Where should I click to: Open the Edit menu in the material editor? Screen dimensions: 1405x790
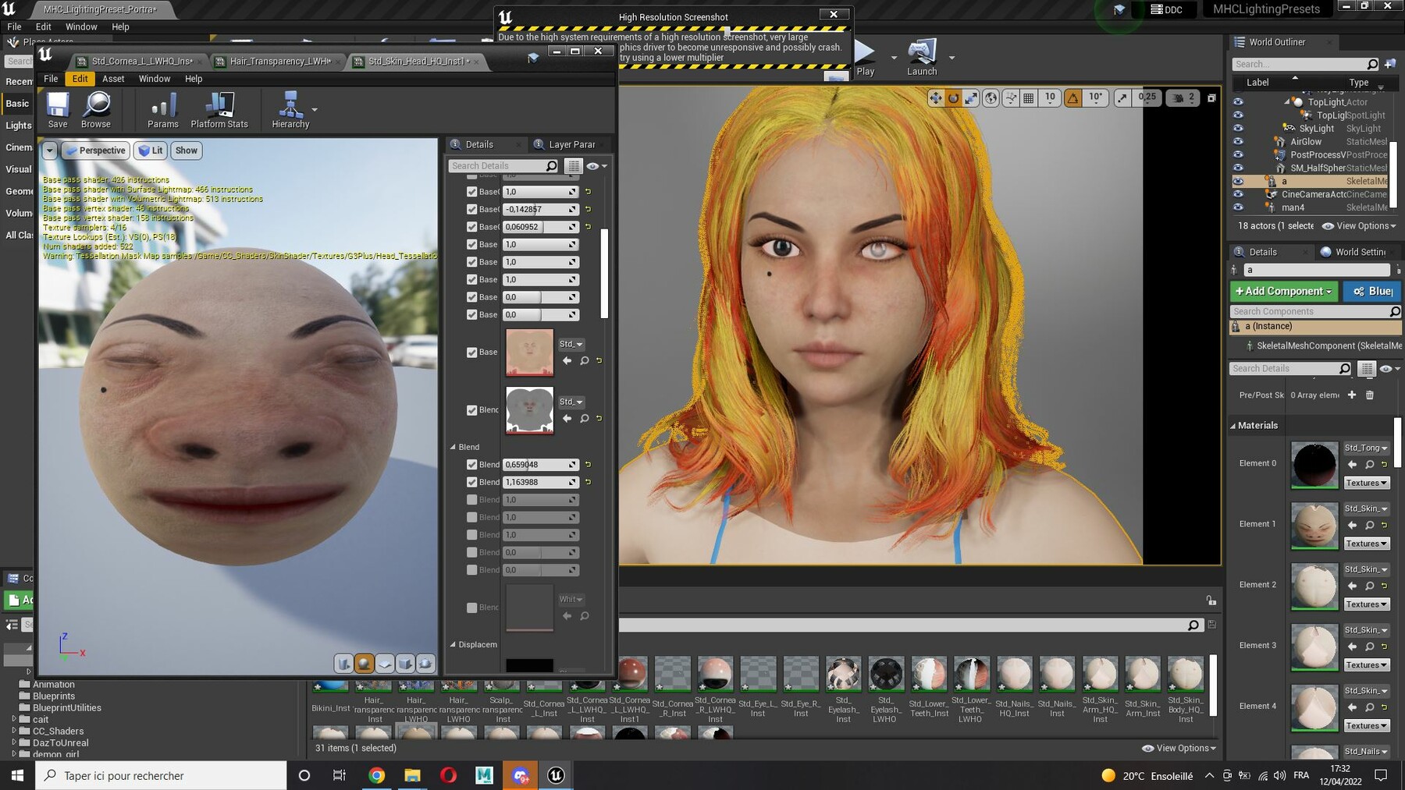coord(80,79)
